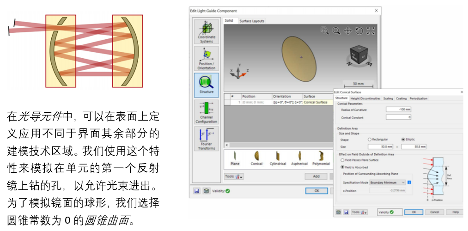Click the Add button
This screenshot has height=231, width=468.
[x=316, y=176]
